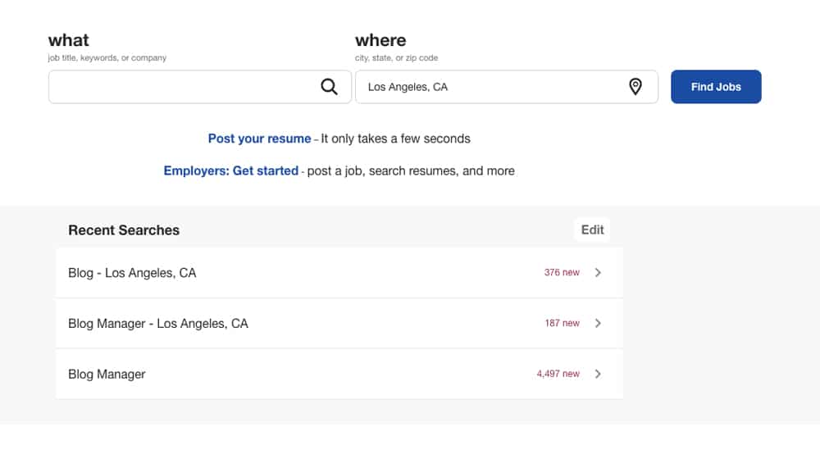Focus the what job title field
The width and height of the screenshot is (820, 459).
point(200,87)
